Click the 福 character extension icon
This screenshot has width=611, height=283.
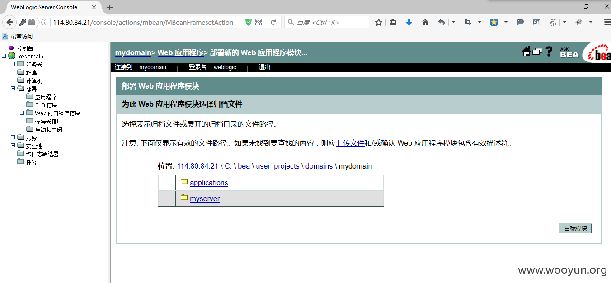pos(553,22)
